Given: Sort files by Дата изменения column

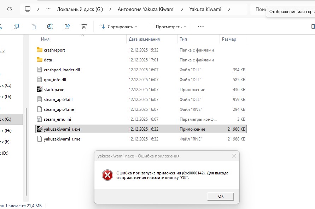Looking at the screenshot, I should (144, 39).
